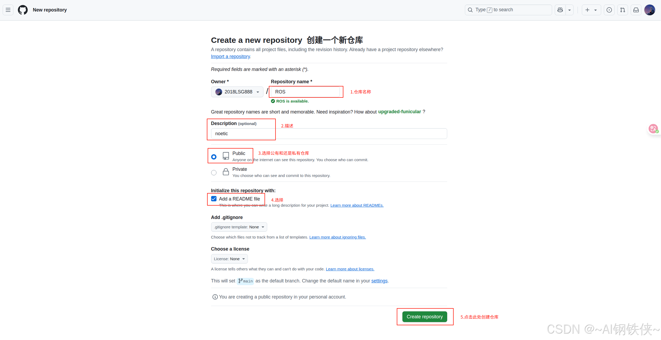The width and height of the screenshot is (661, 340).
Task: Expand the Copilot dropdown arrow
Action: (x=569, y=10)
